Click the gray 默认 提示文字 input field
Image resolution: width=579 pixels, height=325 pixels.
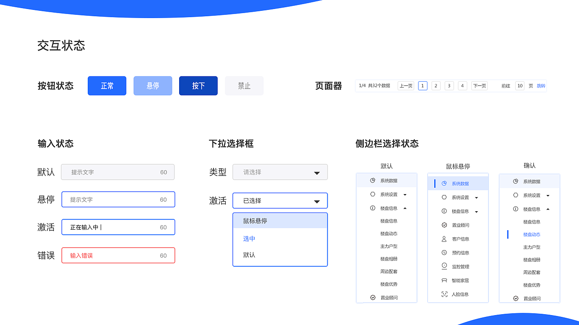coord(118,172)
